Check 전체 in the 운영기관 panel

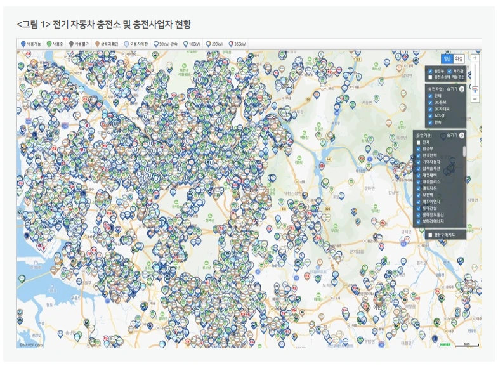(x=418, y=142)
